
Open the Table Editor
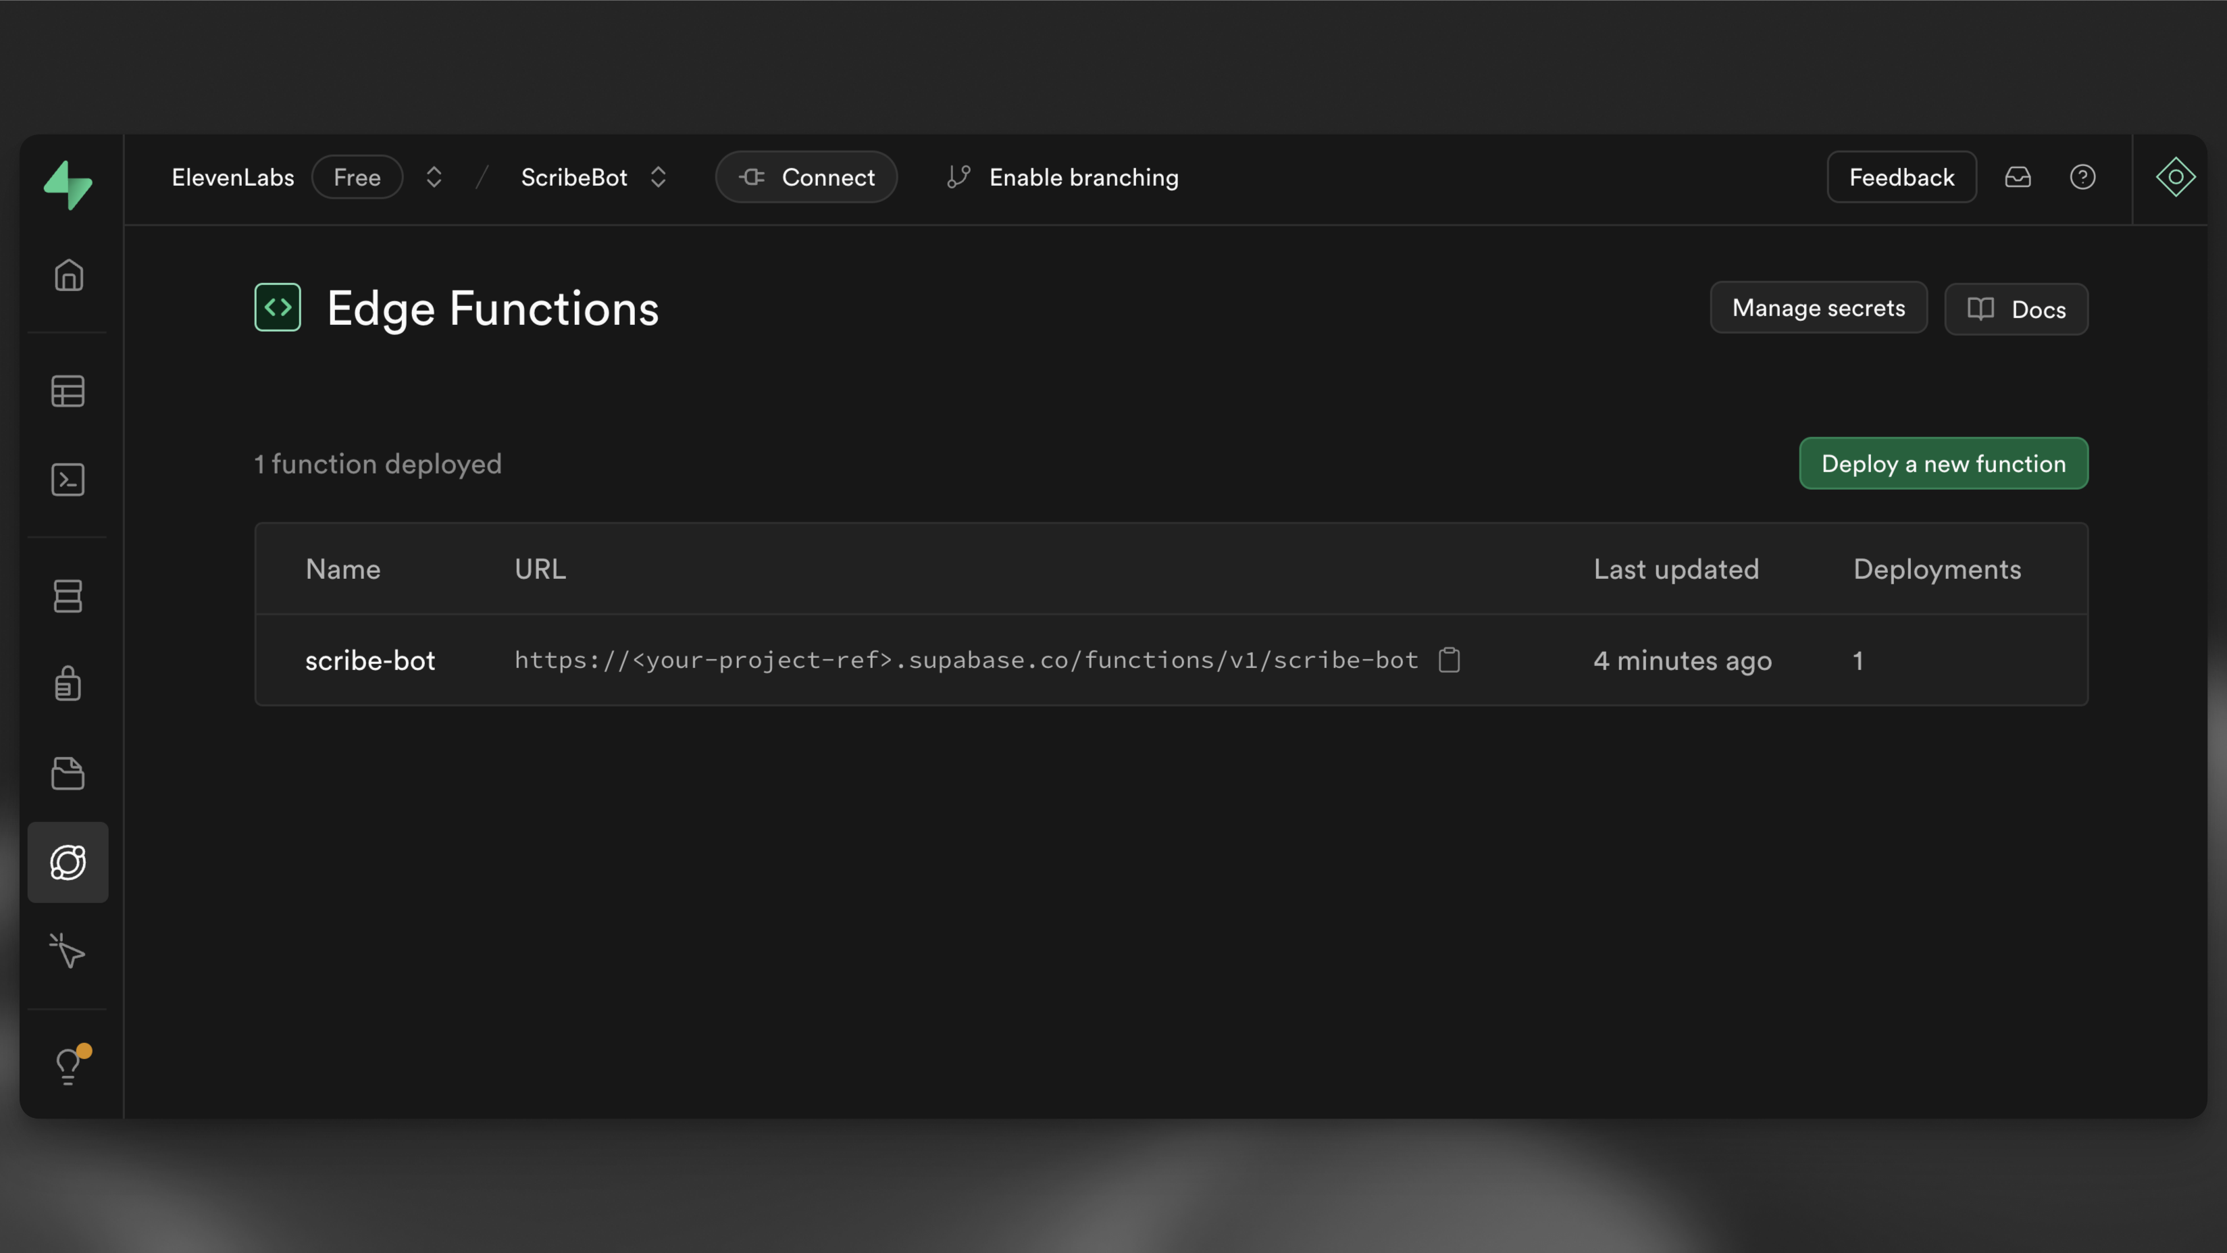pyautogui.click(x=68, y=391)
